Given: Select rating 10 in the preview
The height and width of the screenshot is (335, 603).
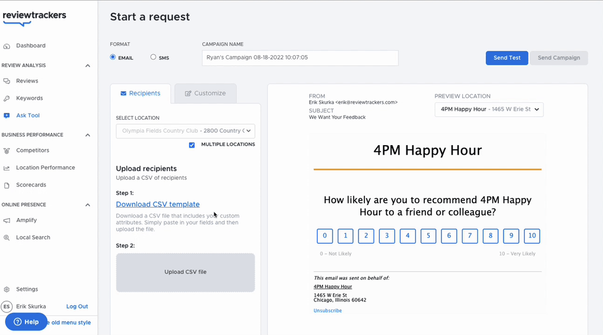Looking at the screenshot, I should click(x=532, y=236).
